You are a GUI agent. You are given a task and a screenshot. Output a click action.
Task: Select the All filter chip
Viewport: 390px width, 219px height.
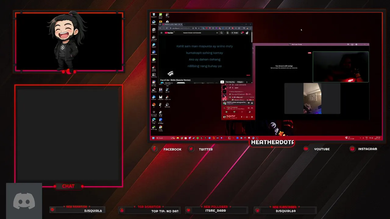point(222,82)
